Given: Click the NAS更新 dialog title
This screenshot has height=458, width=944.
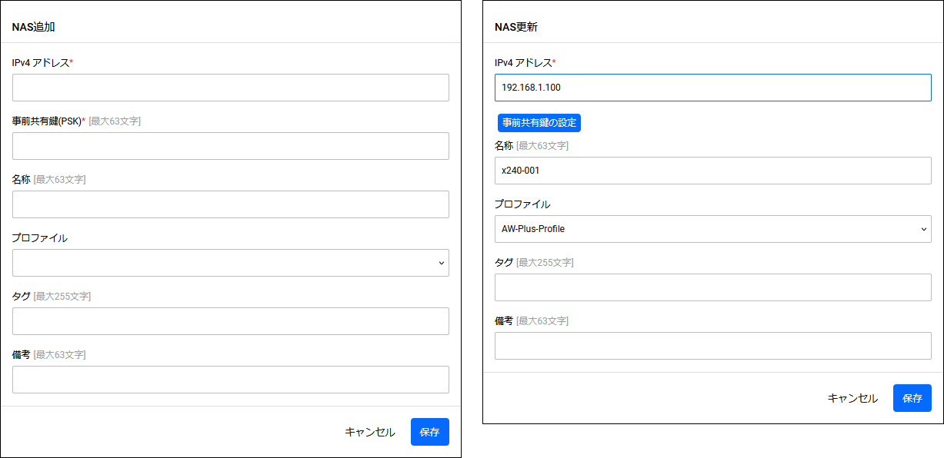Looking at the screenshot, I should point(516,27).
